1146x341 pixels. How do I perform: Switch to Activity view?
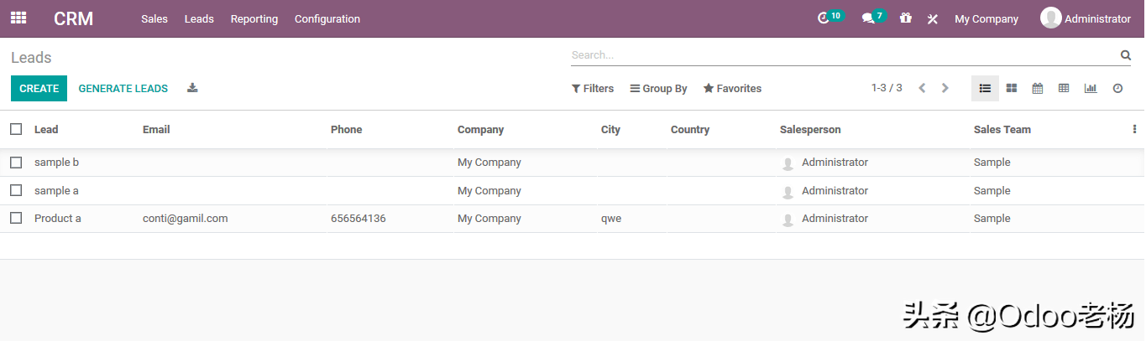tap(1117, 88)
